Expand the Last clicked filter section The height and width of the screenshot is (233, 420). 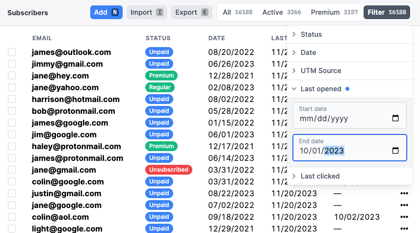pos(320,176)
